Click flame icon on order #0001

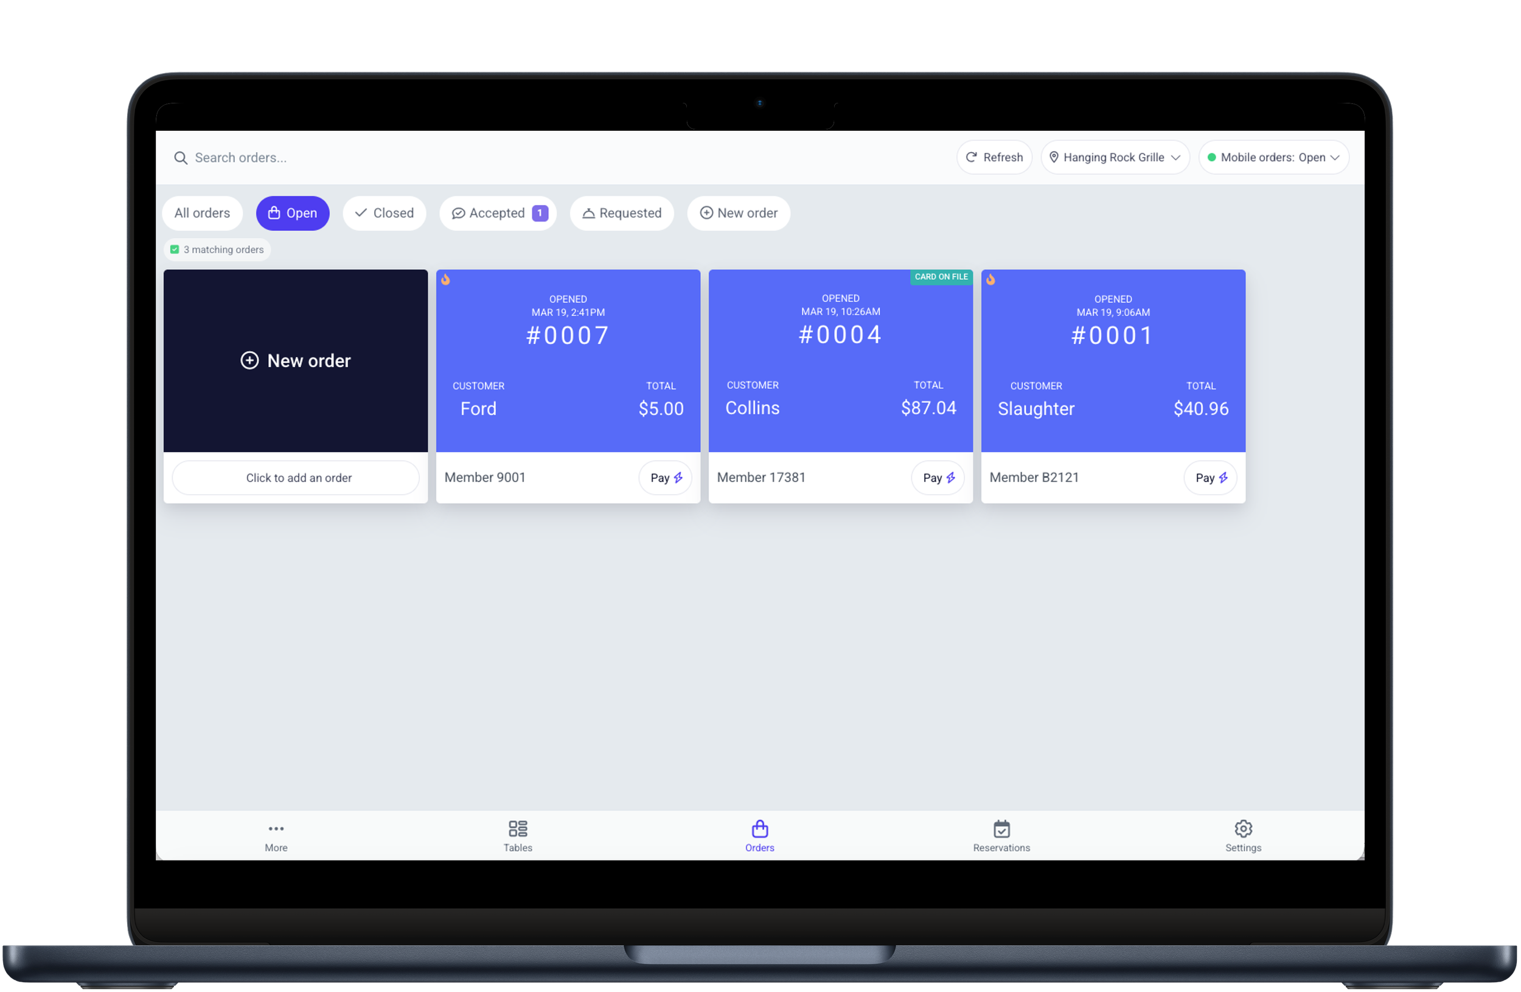[x=990, y=279]
